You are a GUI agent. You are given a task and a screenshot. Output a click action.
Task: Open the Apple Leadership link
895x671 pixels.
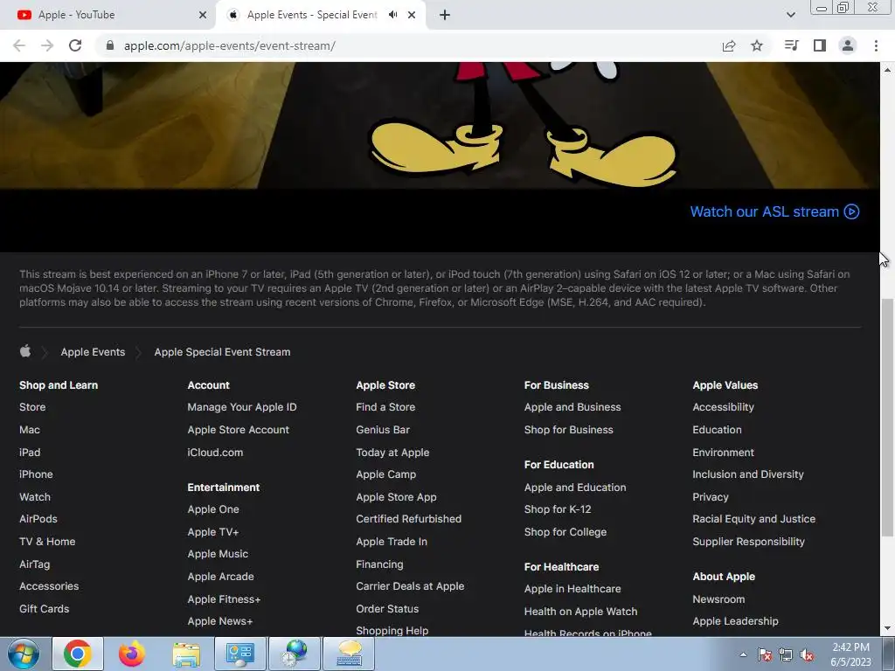[x=735, y=621]
